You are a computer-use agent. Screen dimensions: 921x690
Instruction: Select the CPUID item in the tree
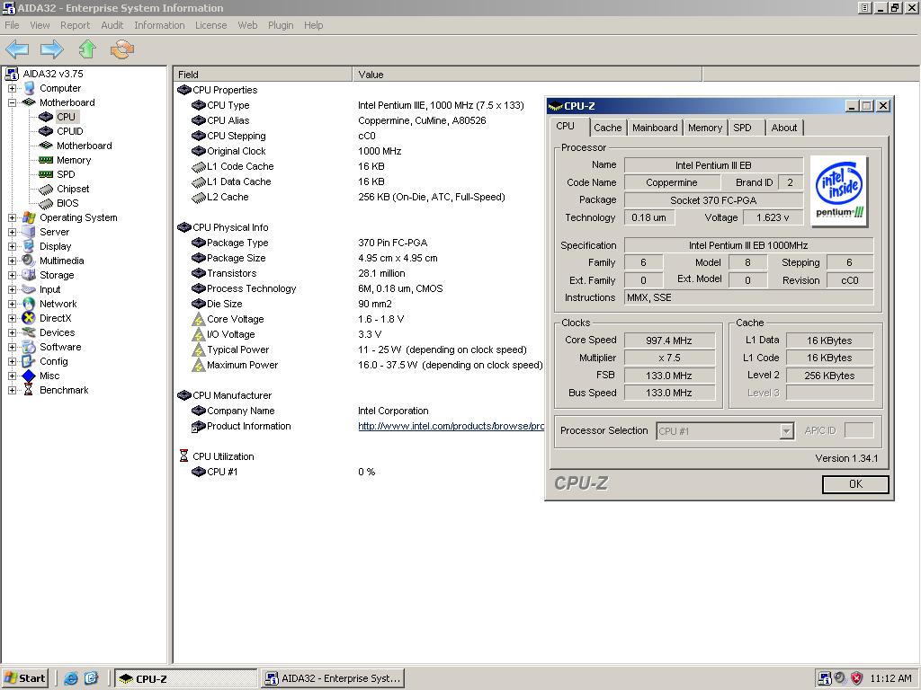click(x=70, y=131)
